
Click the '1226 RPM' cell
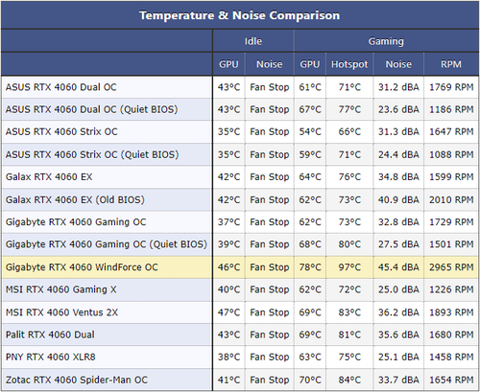tap(451, 289)
